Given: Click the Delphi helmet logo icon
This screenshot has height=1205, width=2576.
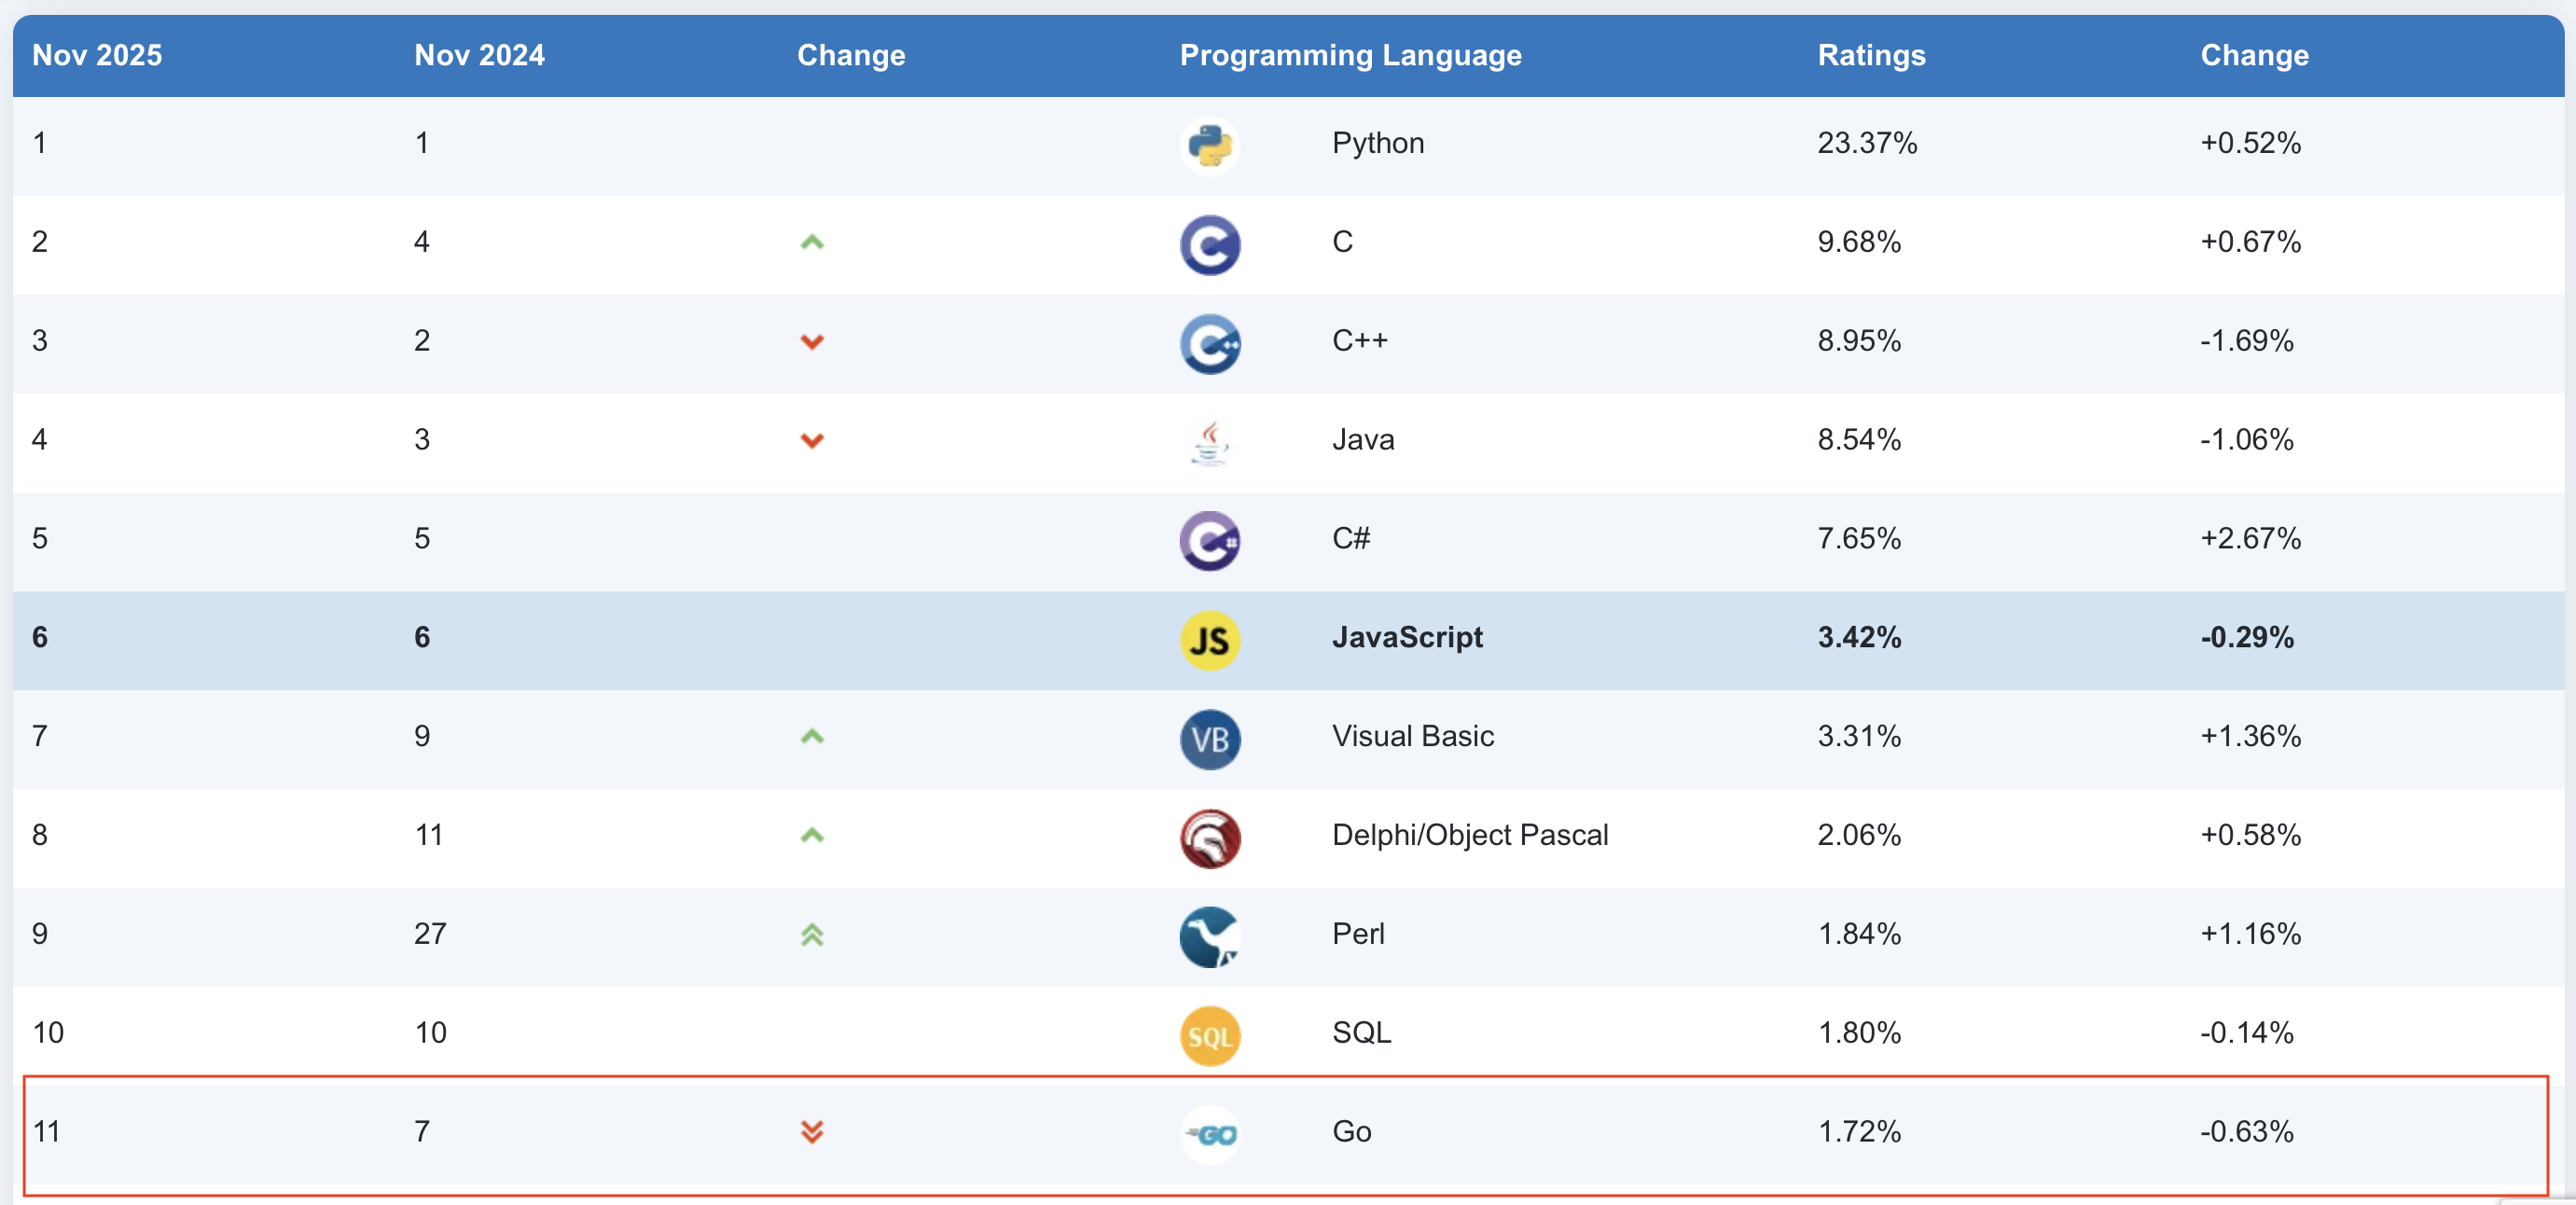Looking at the screenshot, I should 1210,838.
